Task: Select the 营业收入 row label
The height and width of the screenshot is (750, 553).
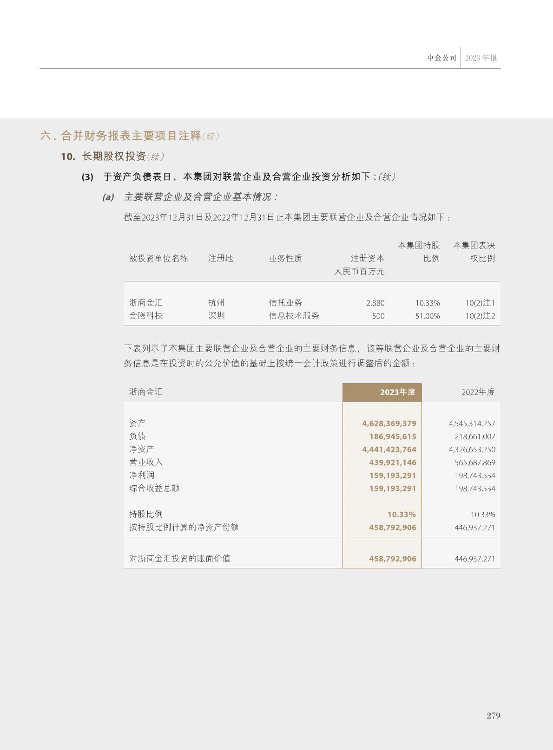Action: (x=146, y=462)
